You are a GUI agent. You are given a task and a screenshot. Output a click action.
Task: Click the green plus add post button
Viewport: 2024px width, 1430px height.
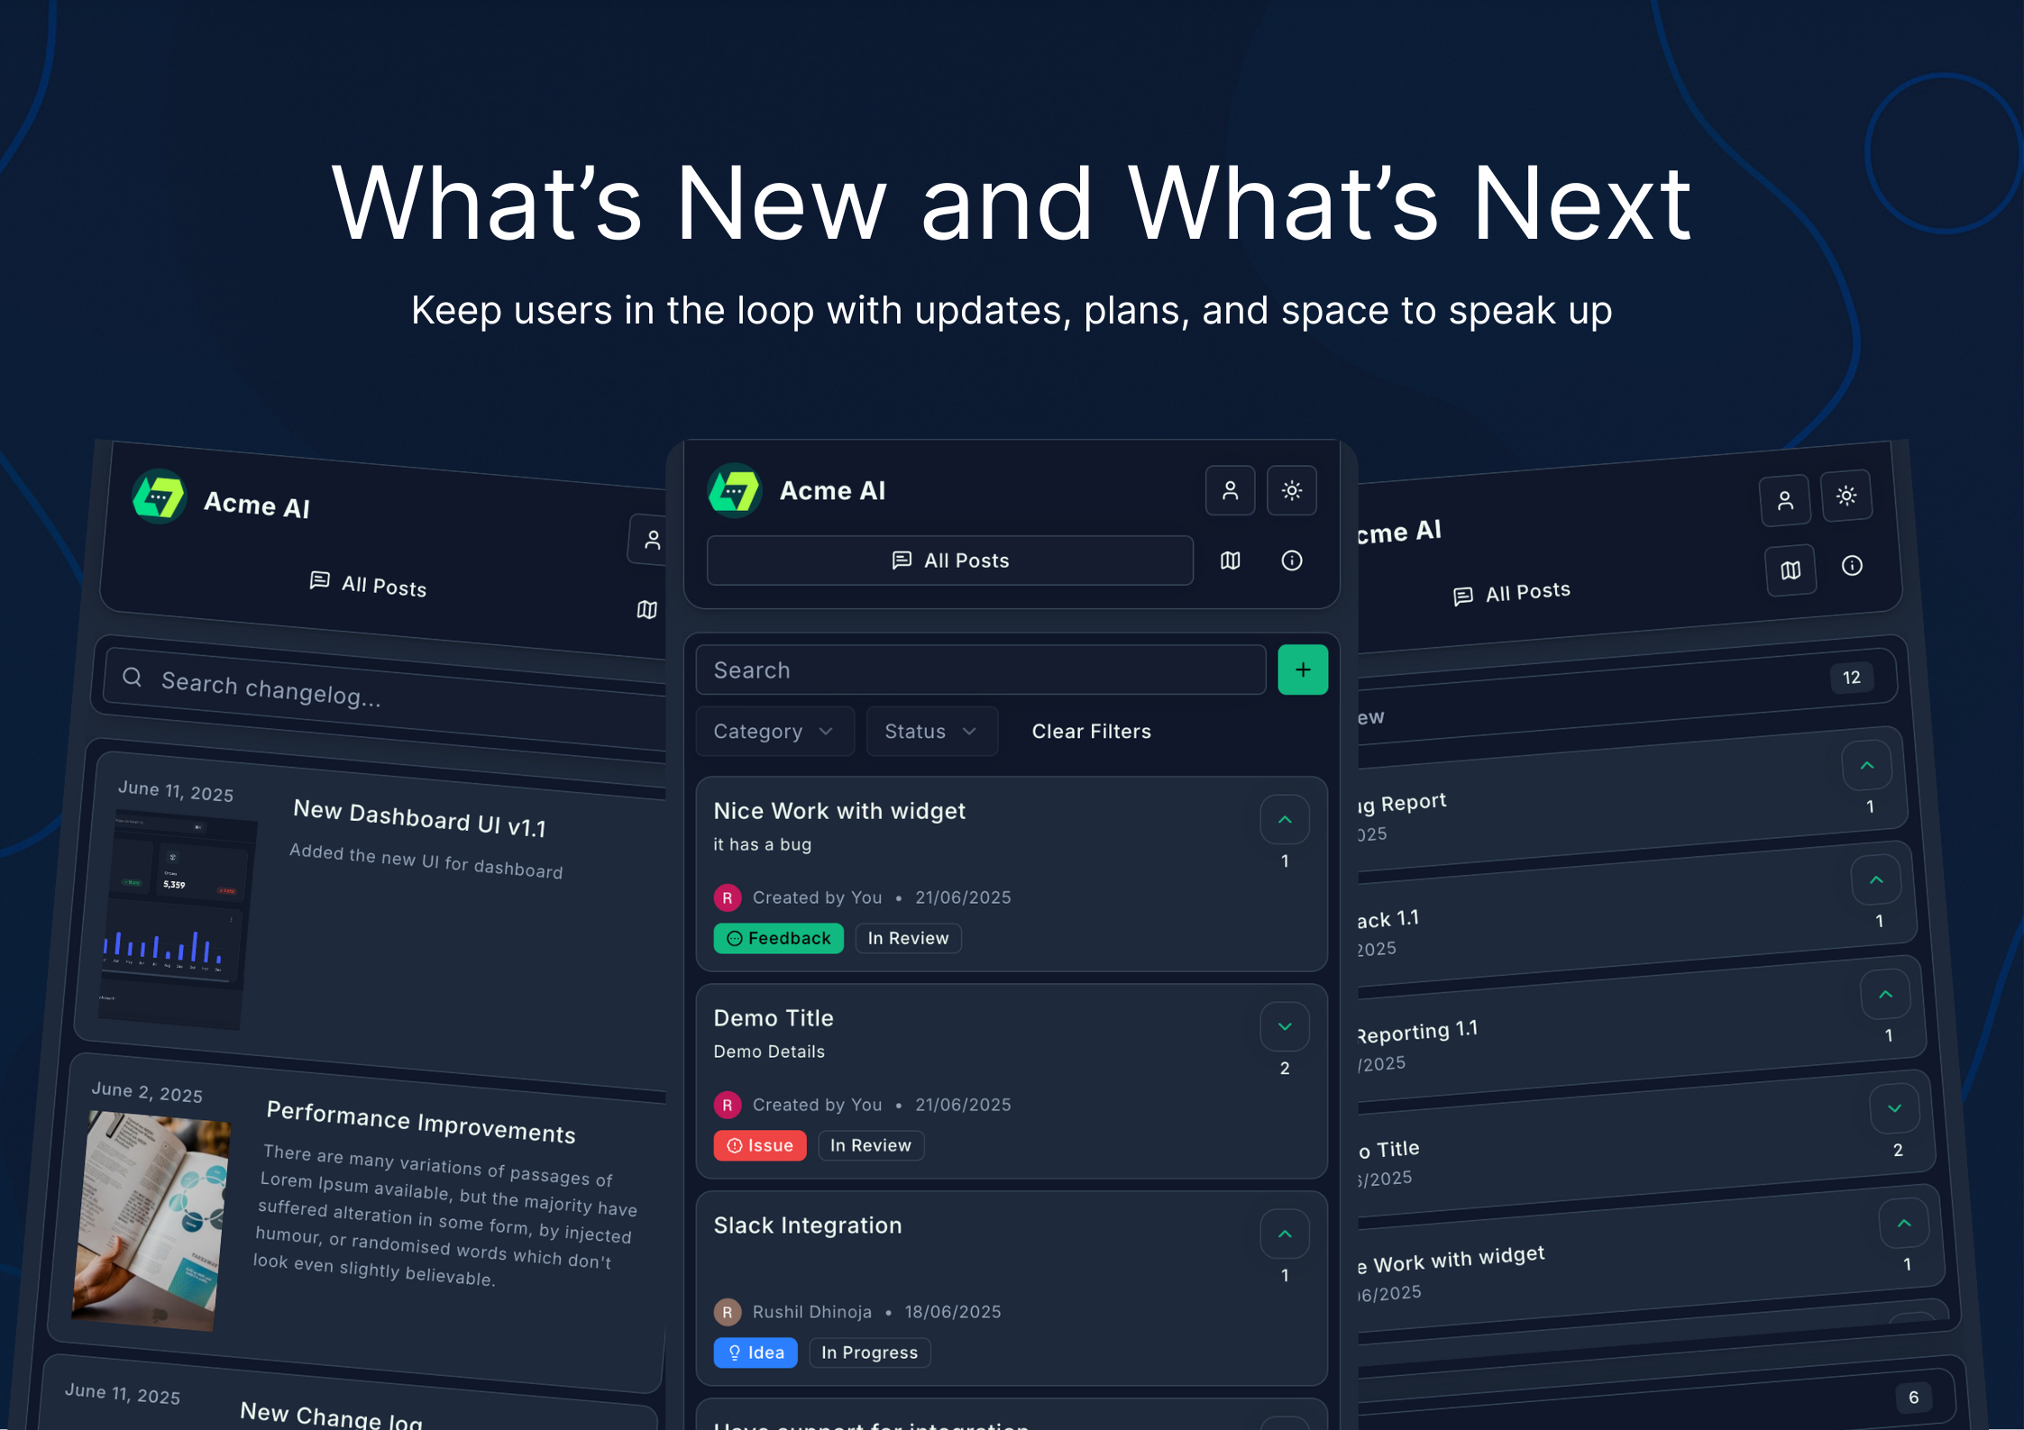click(1302, 669)
